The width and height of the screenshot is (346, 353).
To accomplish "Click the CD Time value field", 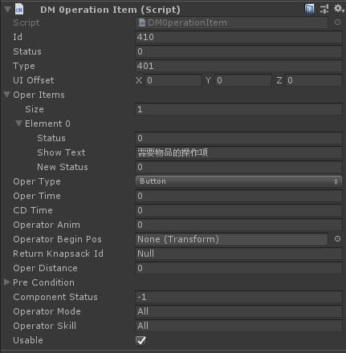I will (x=238, y=210).
